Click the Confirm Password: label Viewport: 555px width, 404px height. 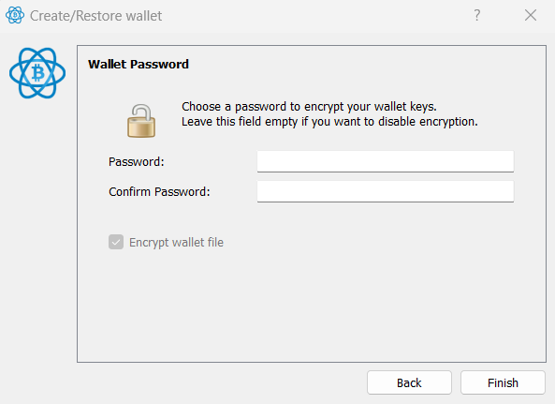pyautogui.click(x=159, y=192)
